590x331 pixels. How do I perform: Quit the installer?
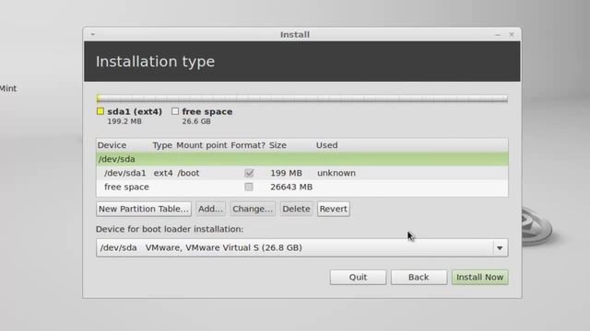tap(358, 277)
